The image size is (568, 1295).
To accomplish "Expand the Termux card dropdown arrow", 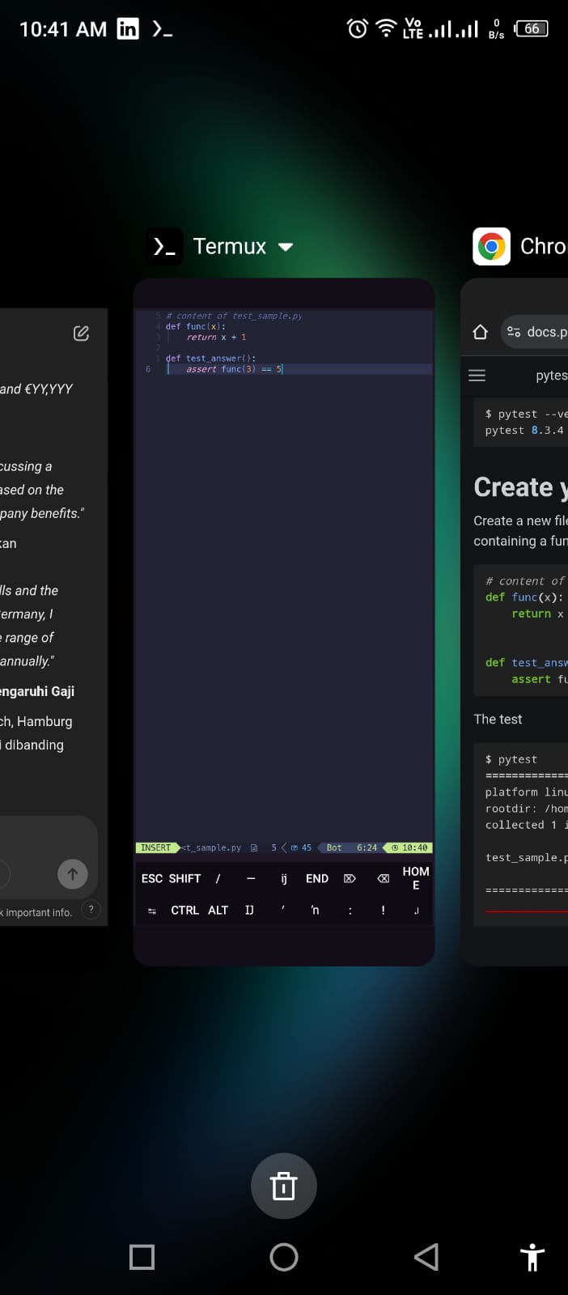I will tap(286, 247).
